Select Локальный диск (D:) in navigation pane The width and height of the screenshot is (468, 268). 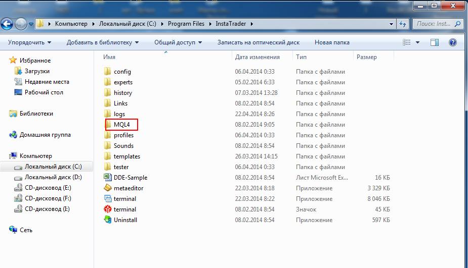(x=53, y=177)
